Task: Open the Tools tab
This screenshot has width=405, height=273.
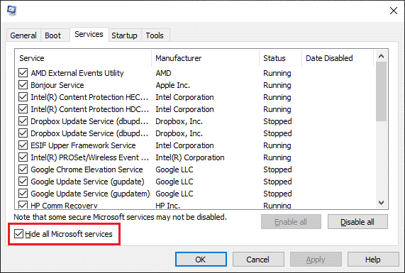Action: point(155,35)
